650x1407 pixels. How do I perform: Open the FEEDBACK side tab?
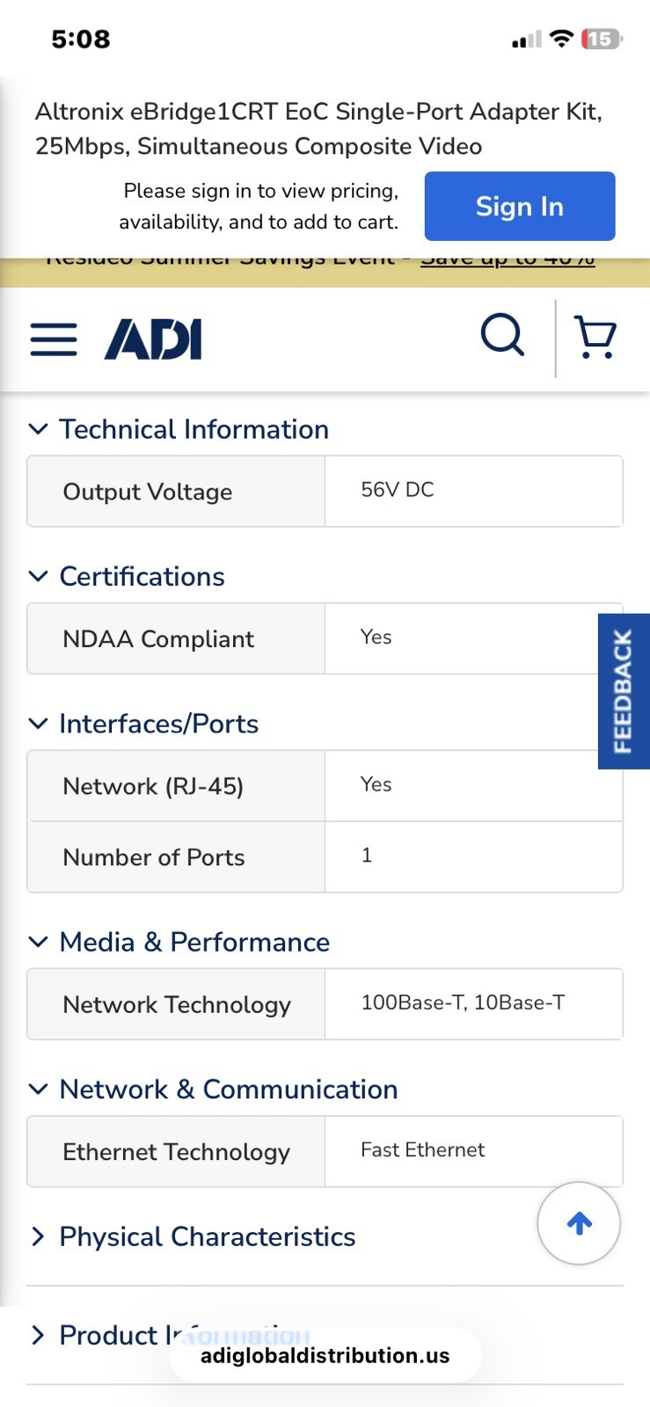(x=624, y=691)
